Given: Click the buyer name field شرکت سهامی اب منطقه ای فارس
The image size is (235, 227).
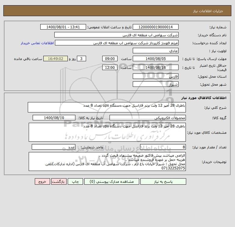Looking at the screenshot, I should 116,35.
